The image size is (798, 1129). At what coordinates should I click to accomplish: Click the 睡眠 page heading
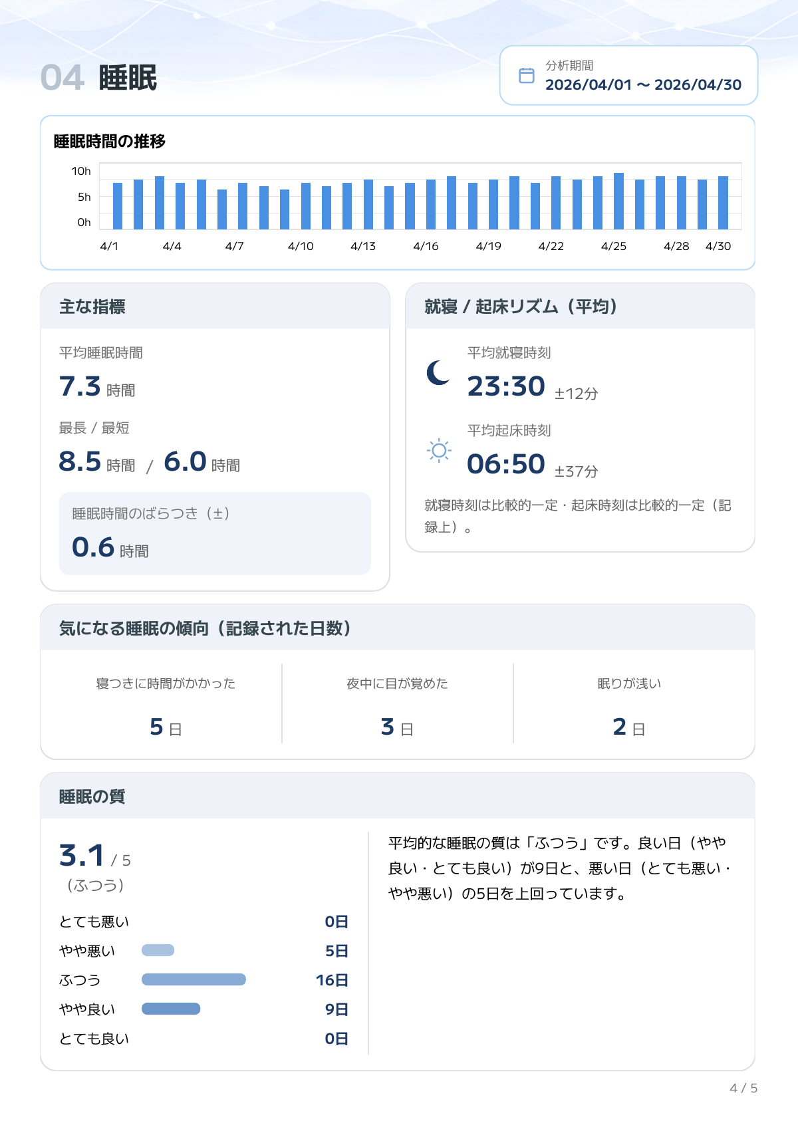(x=128, y=78)
